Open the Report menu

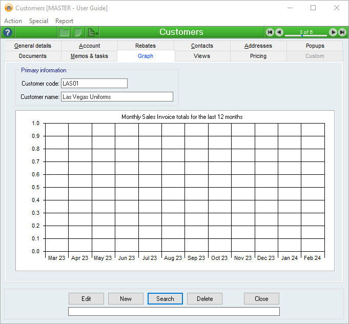[65, 21]
